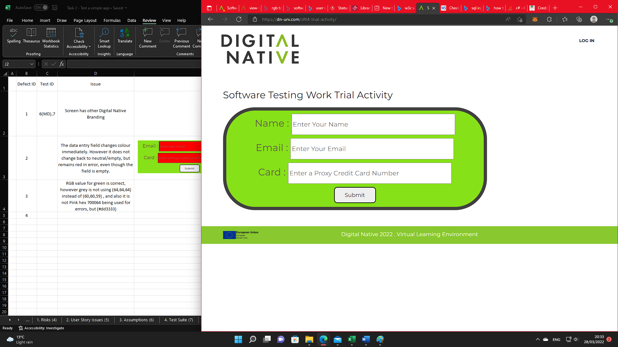This screenshot has height=347, width=618.
Task: Open the Thesaurus tool
Action: (x=31, y=36)
